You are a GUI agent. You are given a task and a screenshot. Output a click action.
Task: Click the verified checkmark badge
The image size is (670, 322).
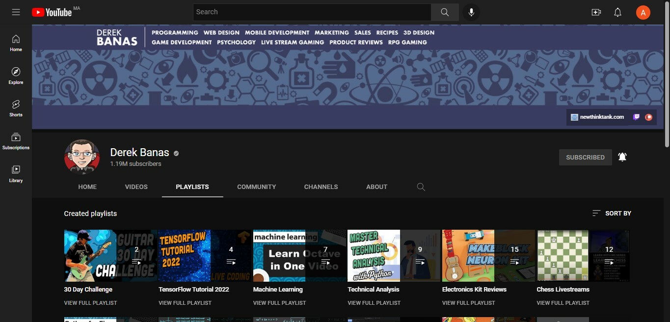click(176, 153)
